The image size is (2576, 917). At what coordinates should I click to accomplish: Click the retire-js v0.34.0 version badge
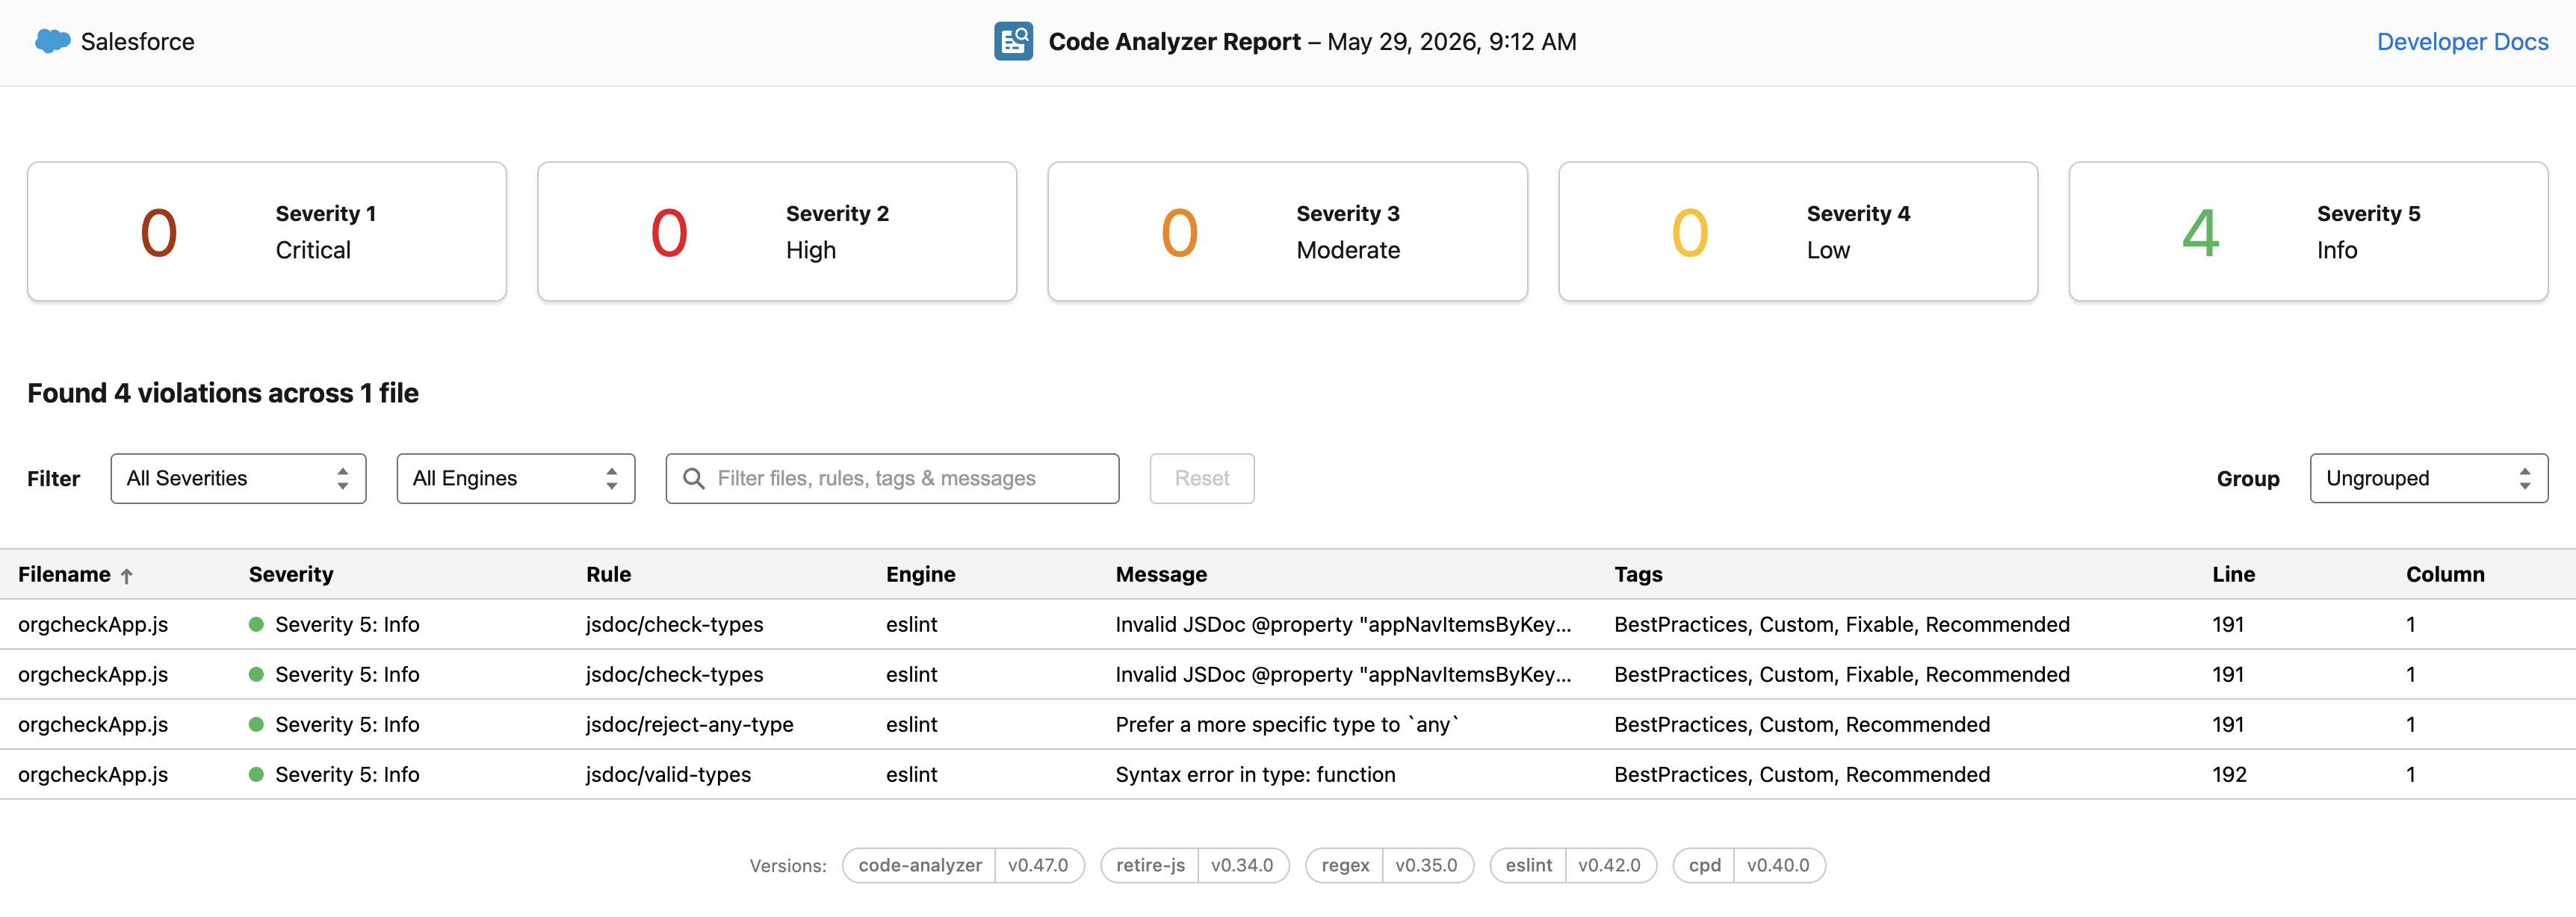[1195, 865]
